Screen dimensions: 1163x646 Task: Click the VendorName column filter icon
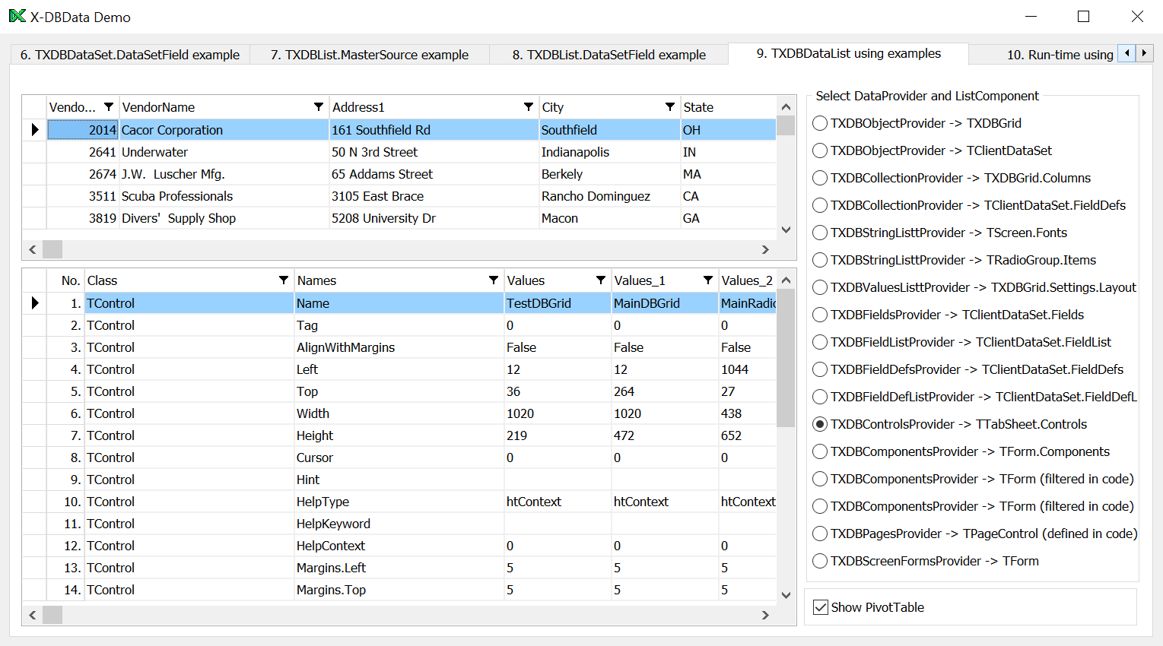tap(319, 107)
